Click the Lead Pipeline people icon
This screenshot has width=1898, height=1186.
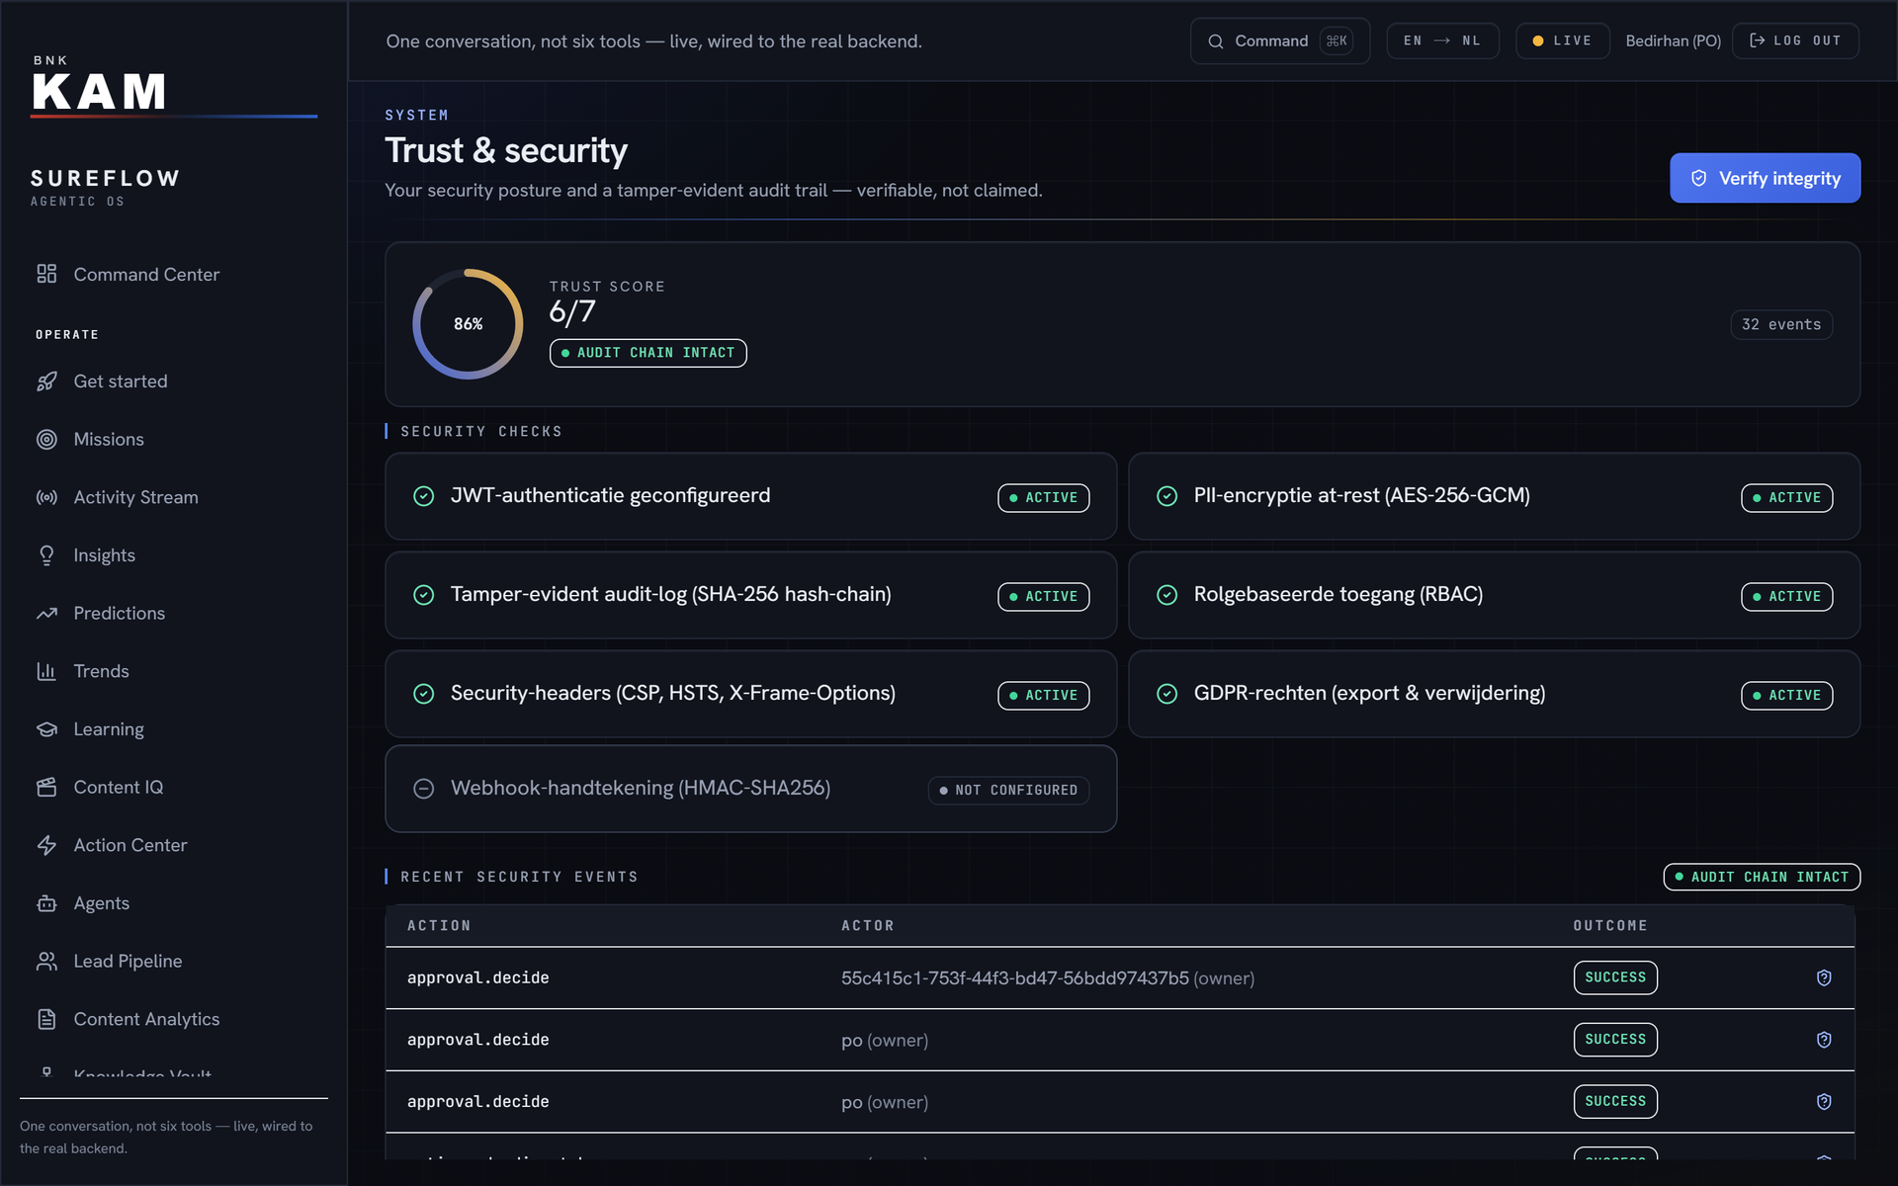[46, 961]
